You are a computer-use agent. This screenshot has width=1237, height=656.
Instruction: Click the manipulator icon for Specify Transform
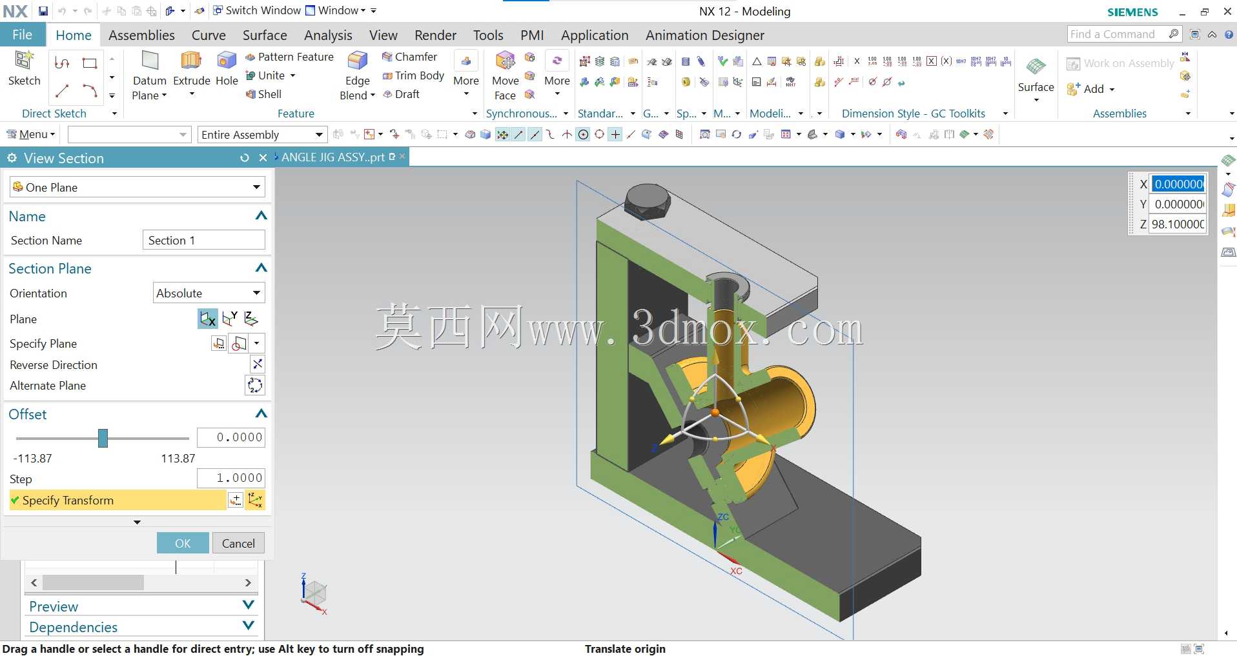255,500
